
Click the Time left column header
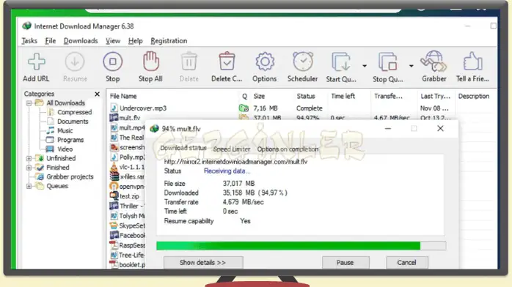[x=343, y=97]
